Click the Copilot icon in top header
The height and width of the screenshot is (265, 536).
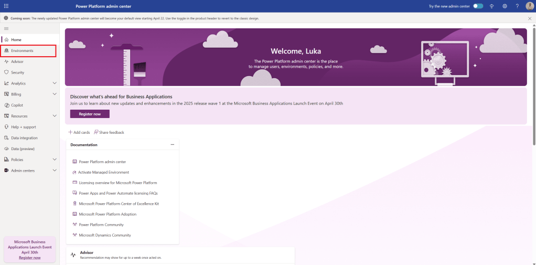pyautogui.click(x=492, y=6)
